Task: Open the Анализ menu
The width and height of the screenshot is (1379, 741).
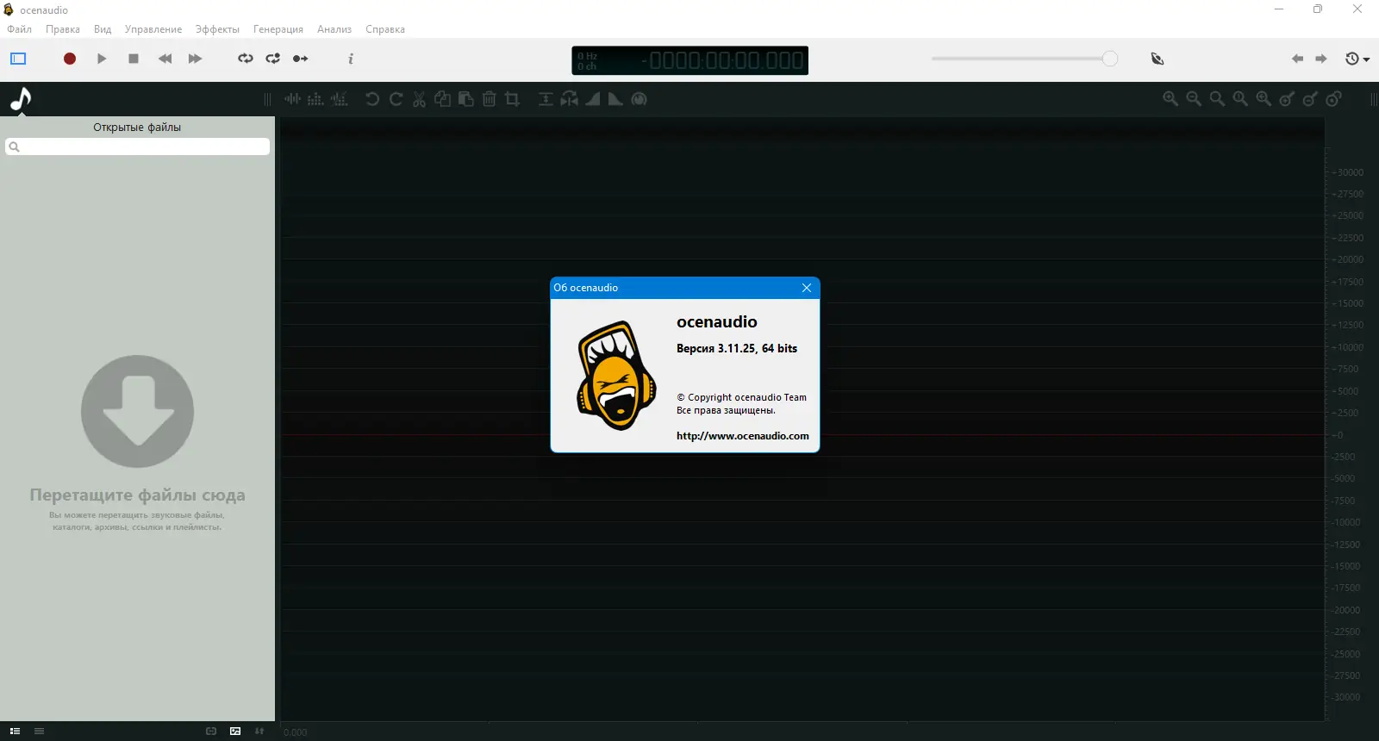Action: click(x=334, y=29)
